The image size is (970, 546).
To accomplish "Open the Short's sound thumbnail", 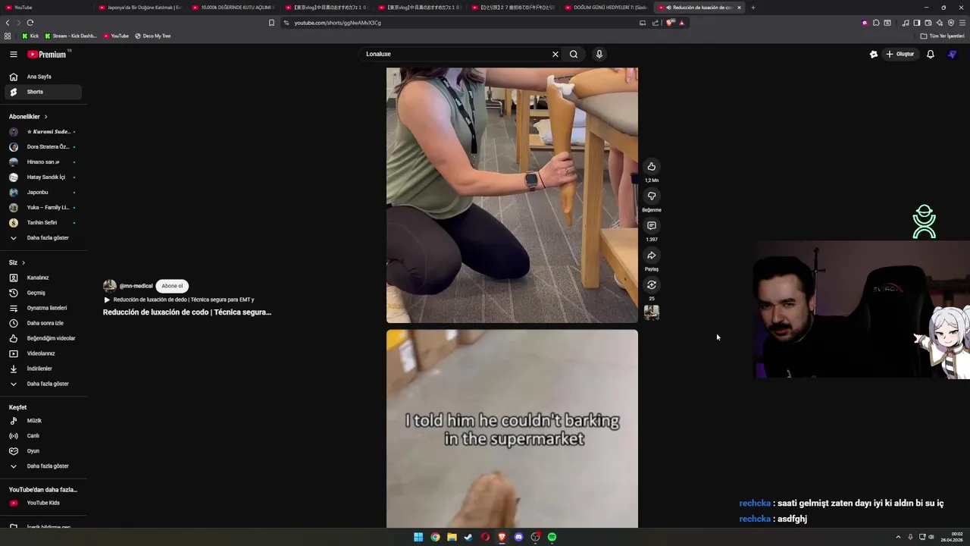I will click(x=652, y=312).
